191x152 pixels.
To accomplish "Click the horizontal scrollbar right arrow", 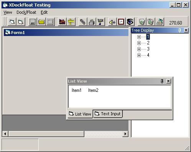I will pos(125,134).
